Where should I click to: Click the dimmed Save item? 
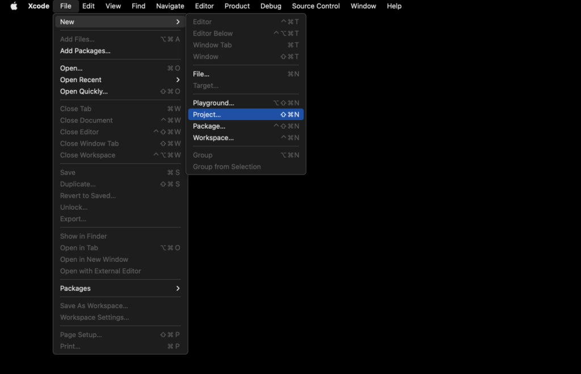pos(120,172)
